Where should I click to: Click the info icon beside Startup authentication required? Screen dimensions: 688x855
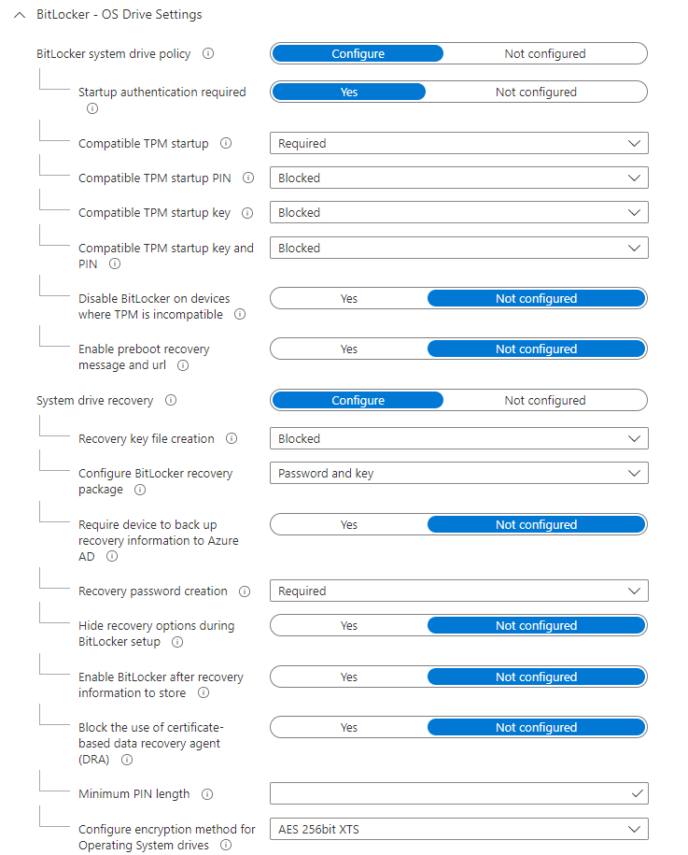[x=91, y=108]
